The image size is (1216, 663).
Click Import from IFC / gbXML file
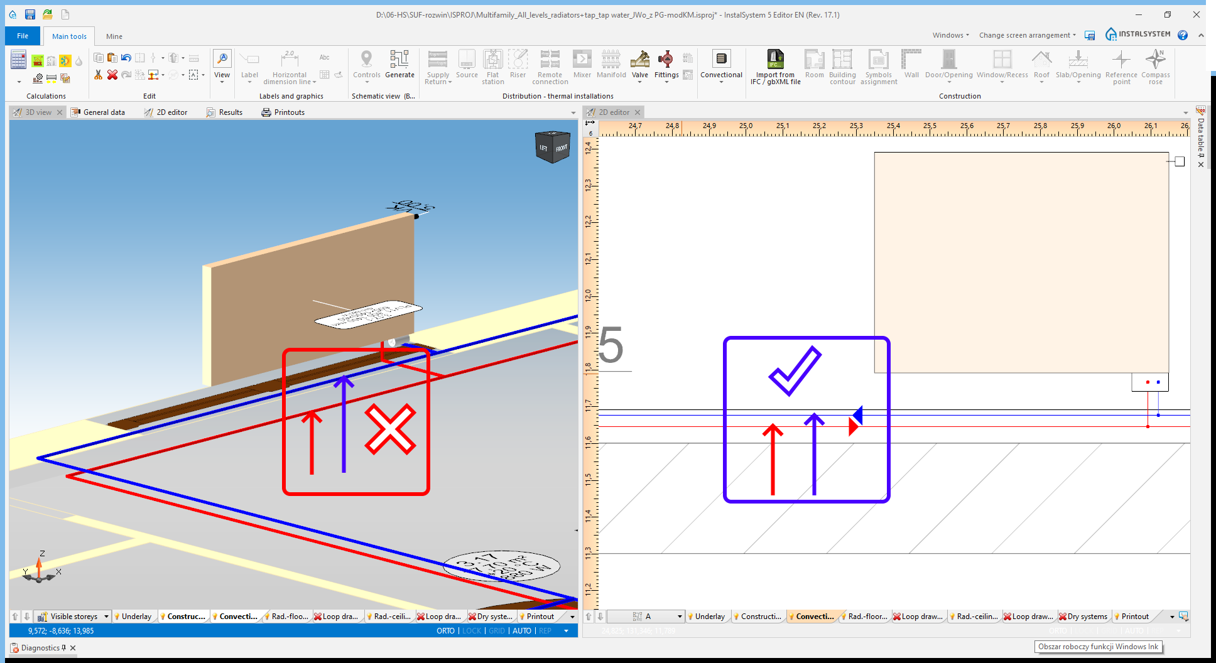click(x=775, y=67)
